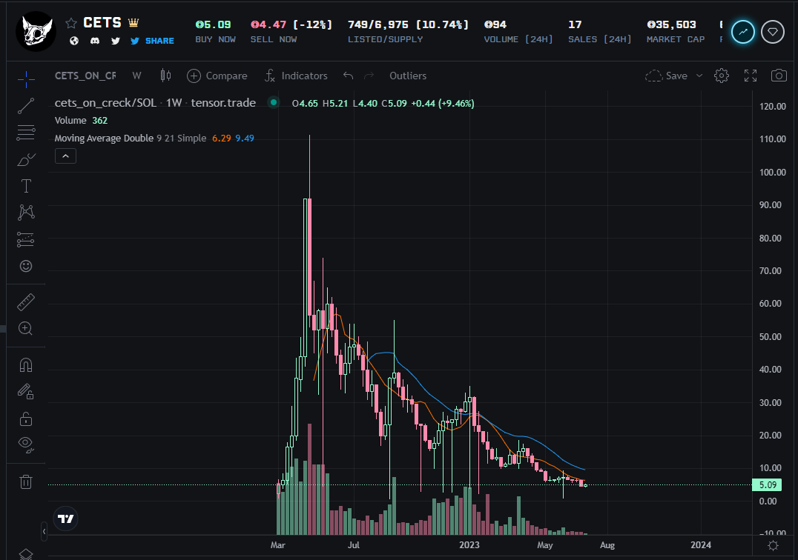
Task: Click the Sales [24H] statistic
Action: click(x=599, y=32)
